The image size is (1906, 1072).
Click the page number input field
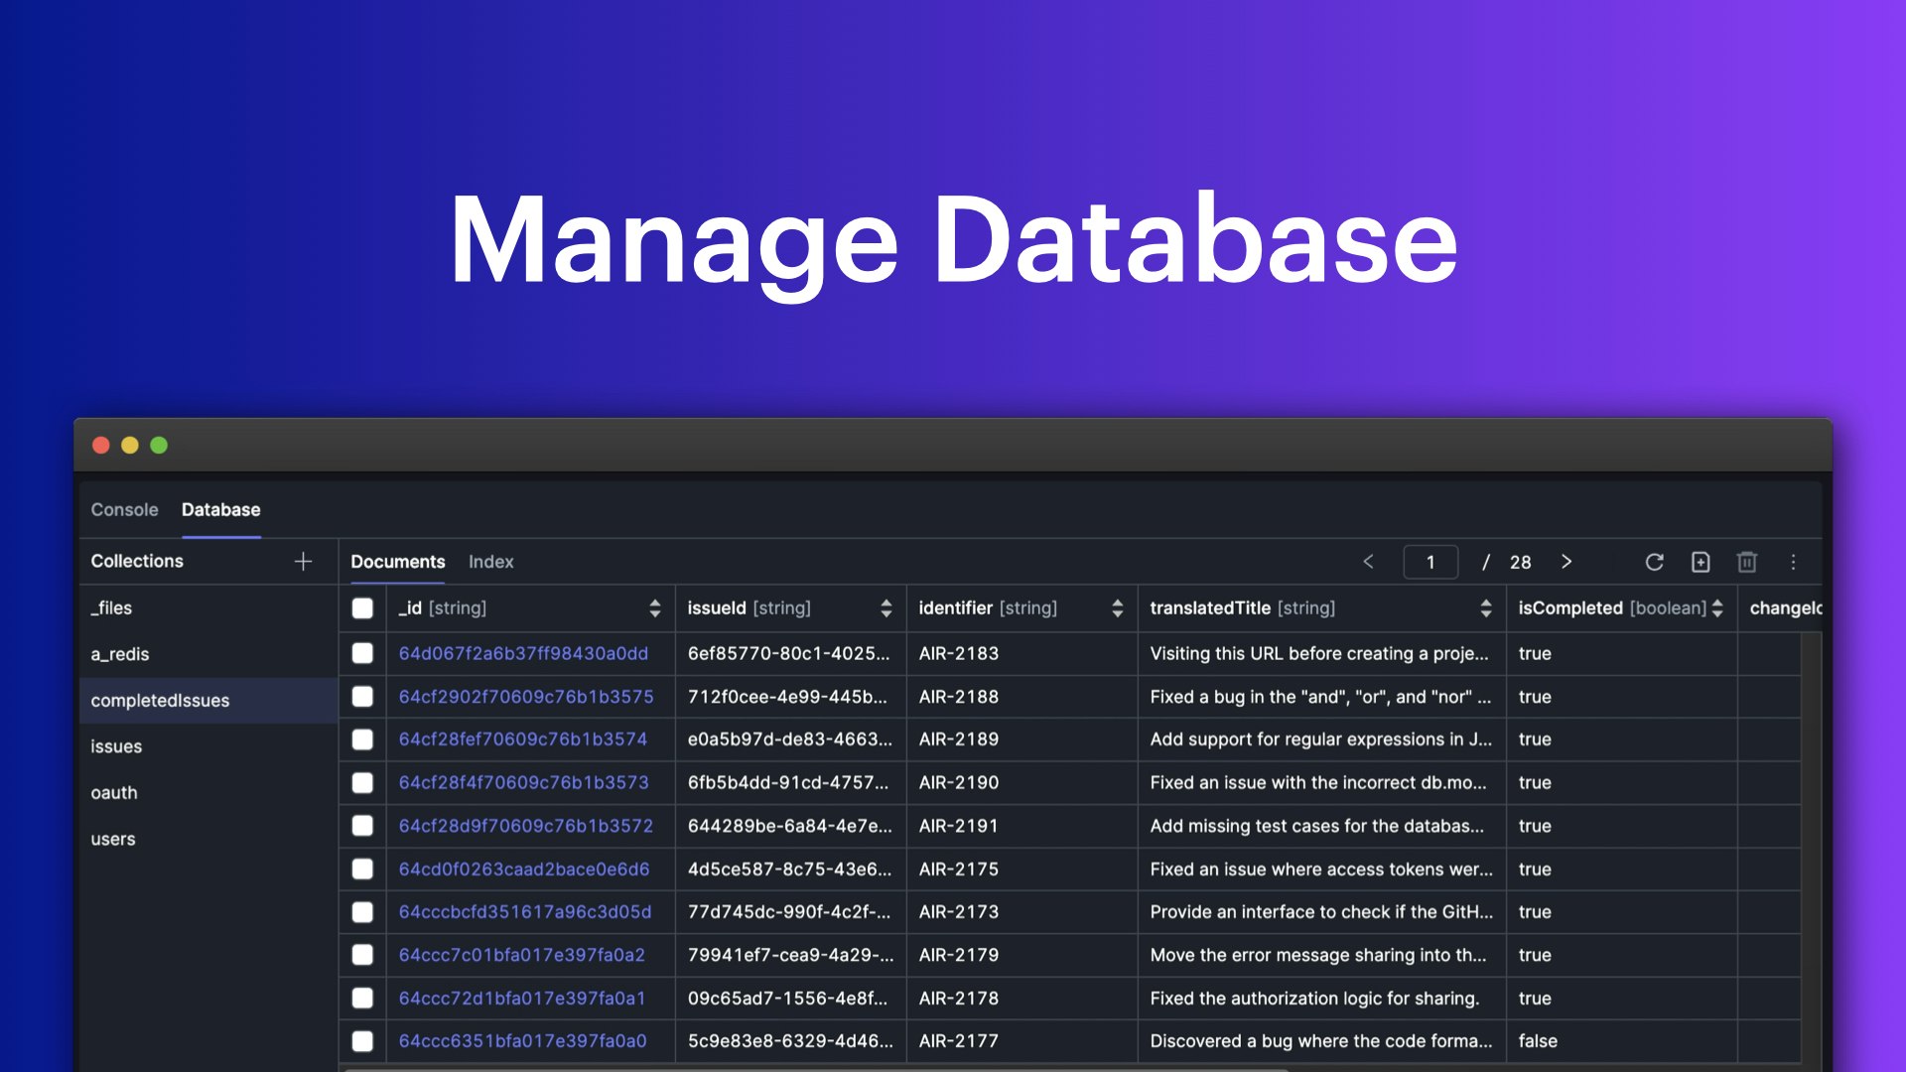point(1430,562)
